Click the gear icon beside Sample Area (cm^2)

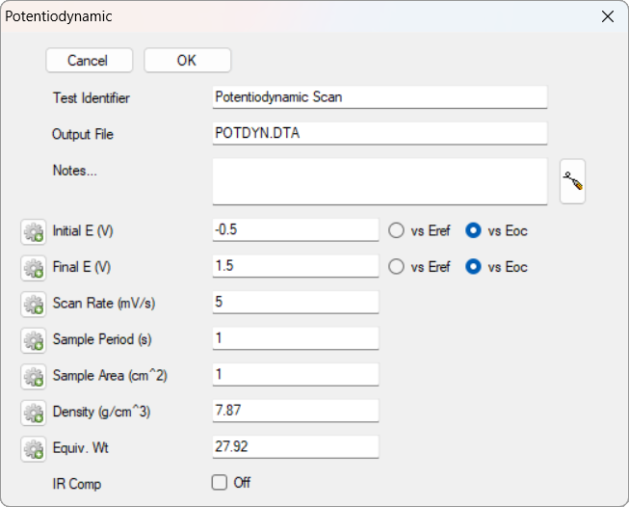coord(34,376)
